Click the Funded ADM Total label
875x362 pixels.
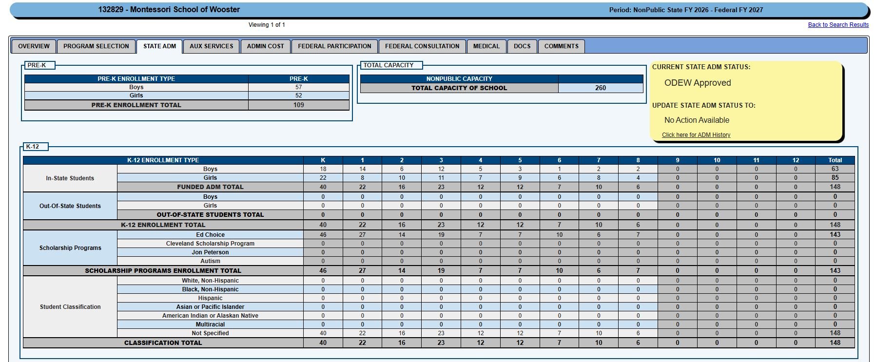(x=210, y=187)
